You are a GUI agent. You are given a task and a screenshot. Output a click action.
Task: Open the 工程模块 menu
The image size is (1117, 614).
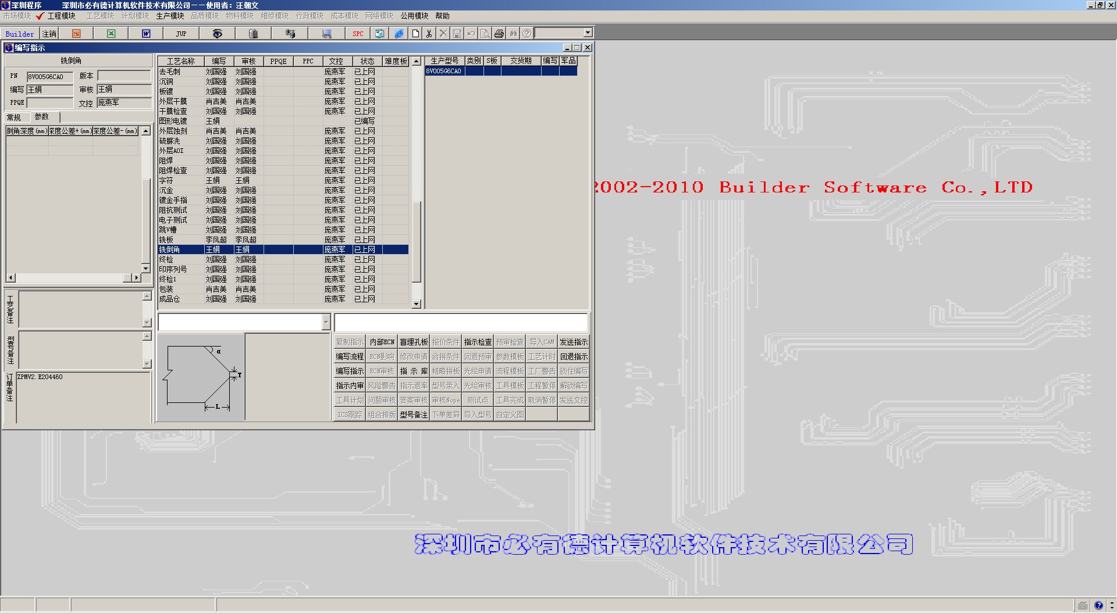click(61, 16)
